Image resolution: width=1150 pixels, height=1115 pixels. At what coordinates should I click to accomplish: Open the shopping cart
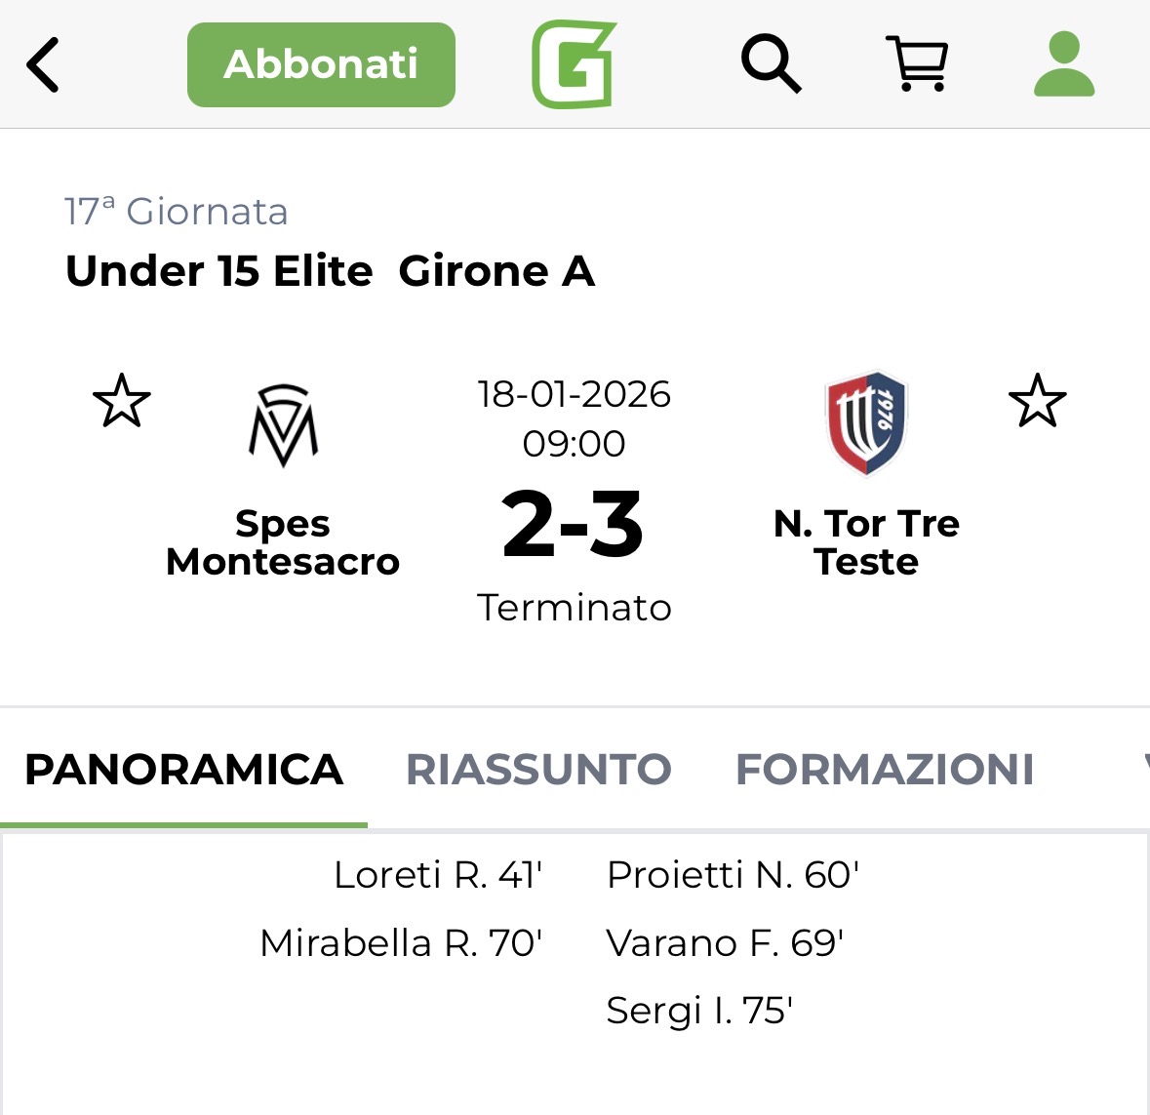(x=916, y=64)
